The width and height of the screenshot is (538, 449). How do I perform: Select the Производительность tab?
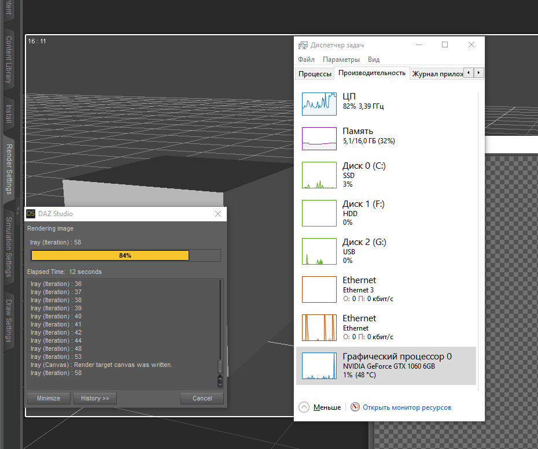(372, 73)
